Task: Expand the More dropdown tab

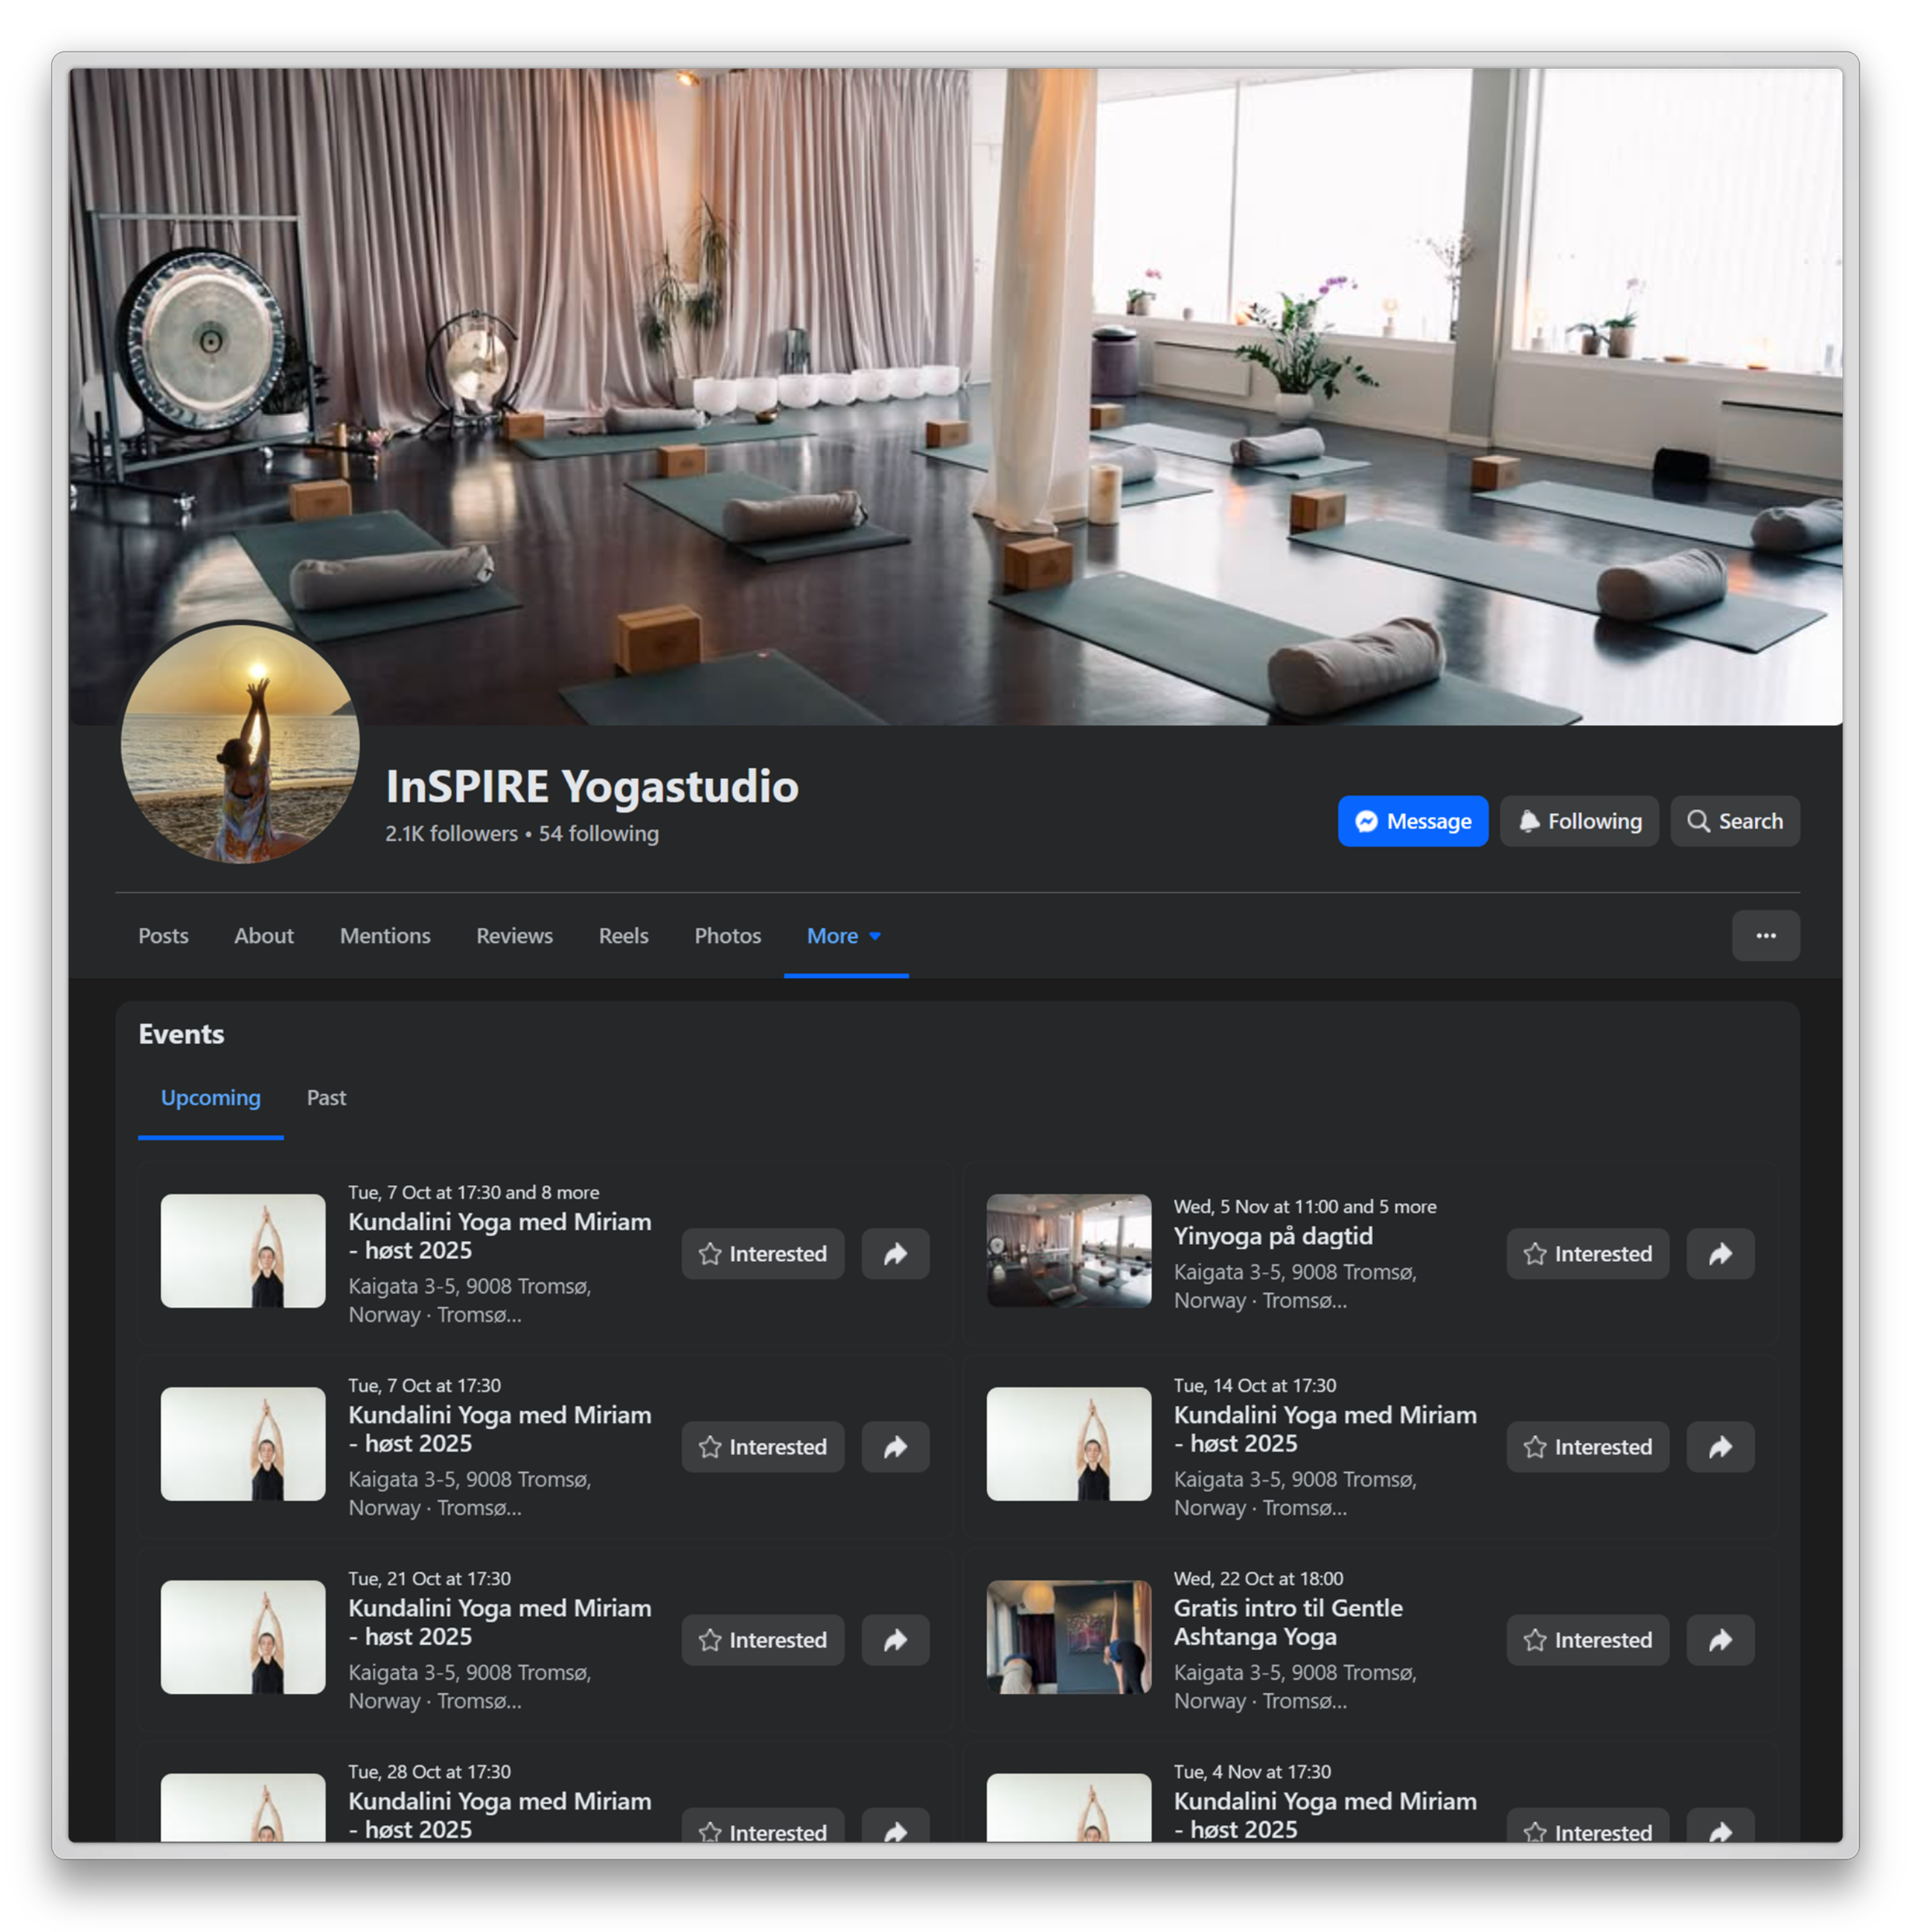Action: (845, 936)
